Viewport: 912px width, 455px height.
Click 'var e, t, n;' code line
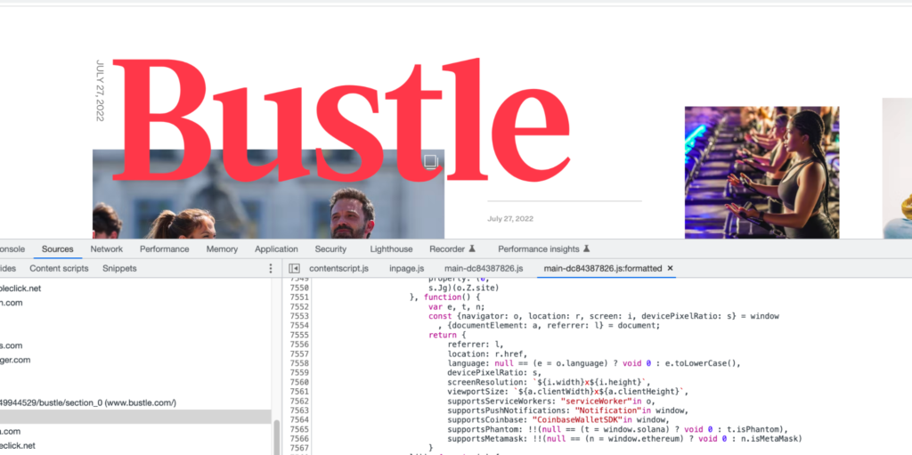tap(457, 306)
